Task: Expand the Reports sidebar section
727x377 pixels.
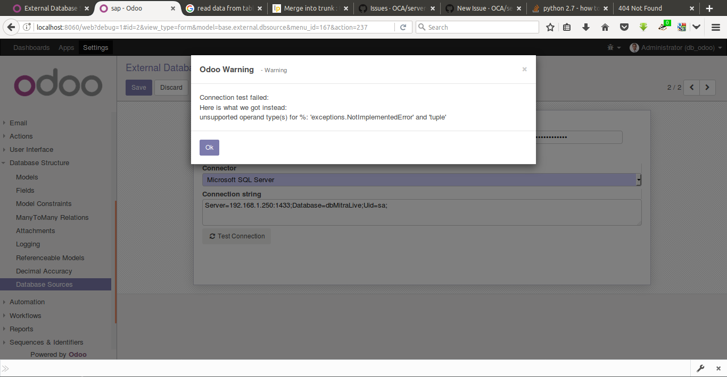Action: tap(21, 329)
